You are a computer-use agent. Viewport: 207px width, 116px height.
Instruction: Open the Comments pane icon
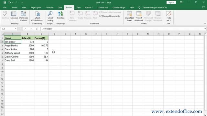tap(203, 7)
